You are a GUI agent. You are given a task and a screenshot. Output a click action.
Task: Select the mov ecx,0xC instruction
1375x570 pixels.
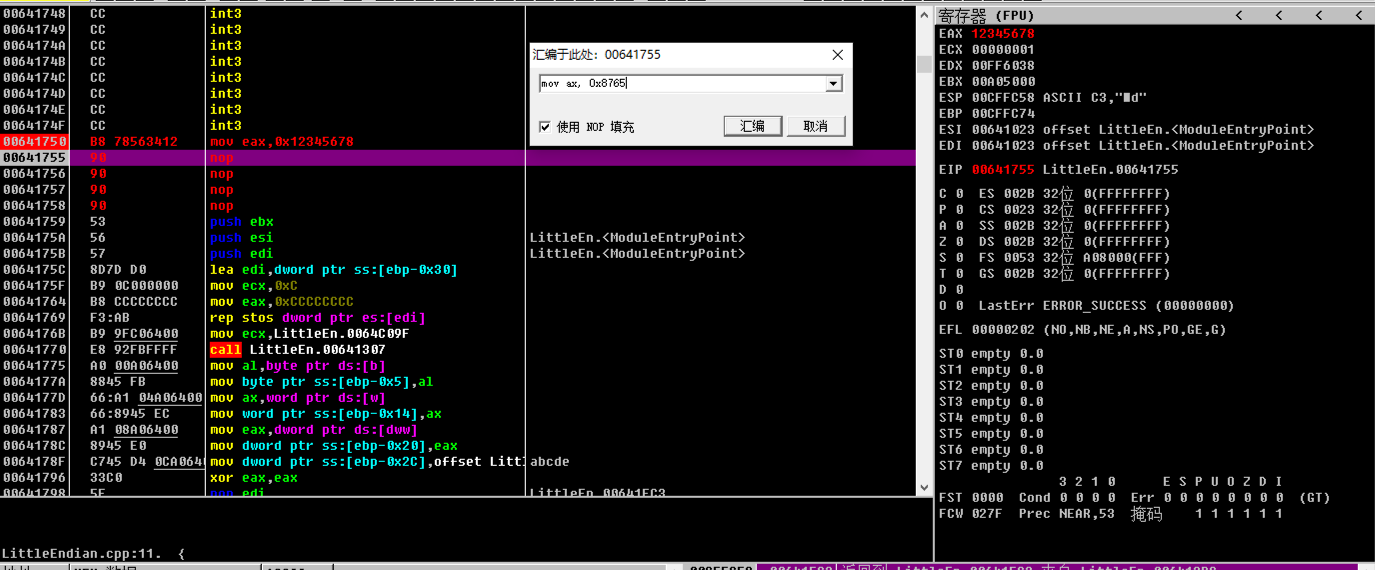[x=253, y=286]
